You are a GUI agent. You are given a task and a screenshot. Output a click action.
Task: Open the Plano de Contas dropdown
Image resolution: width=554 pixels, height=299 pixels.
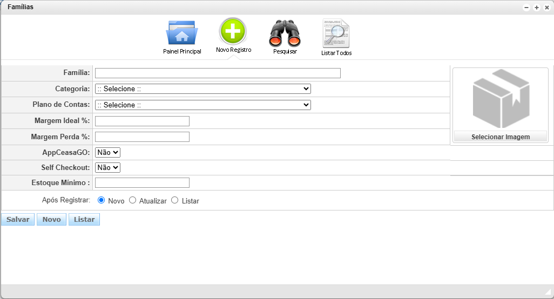coord(202,105)
